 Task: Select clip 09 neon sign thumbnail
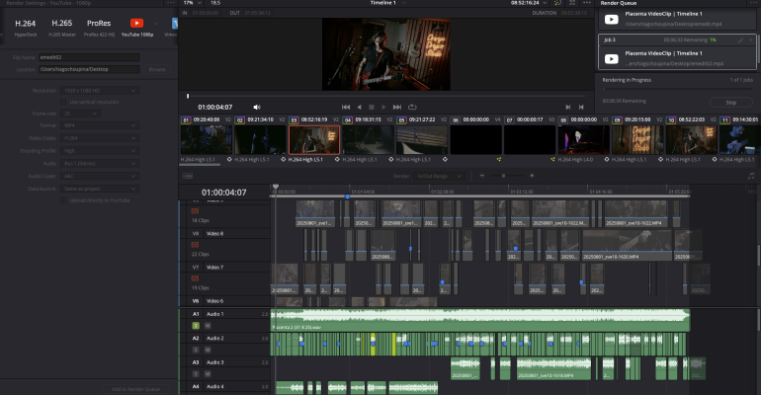[x=637, y=139]
